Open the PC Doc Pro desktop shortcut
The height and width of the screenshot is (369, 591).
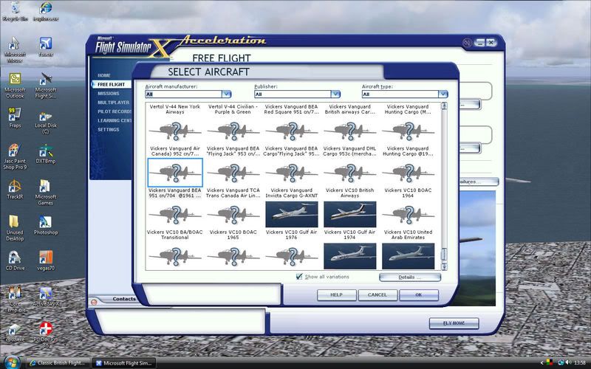point(46,335)
